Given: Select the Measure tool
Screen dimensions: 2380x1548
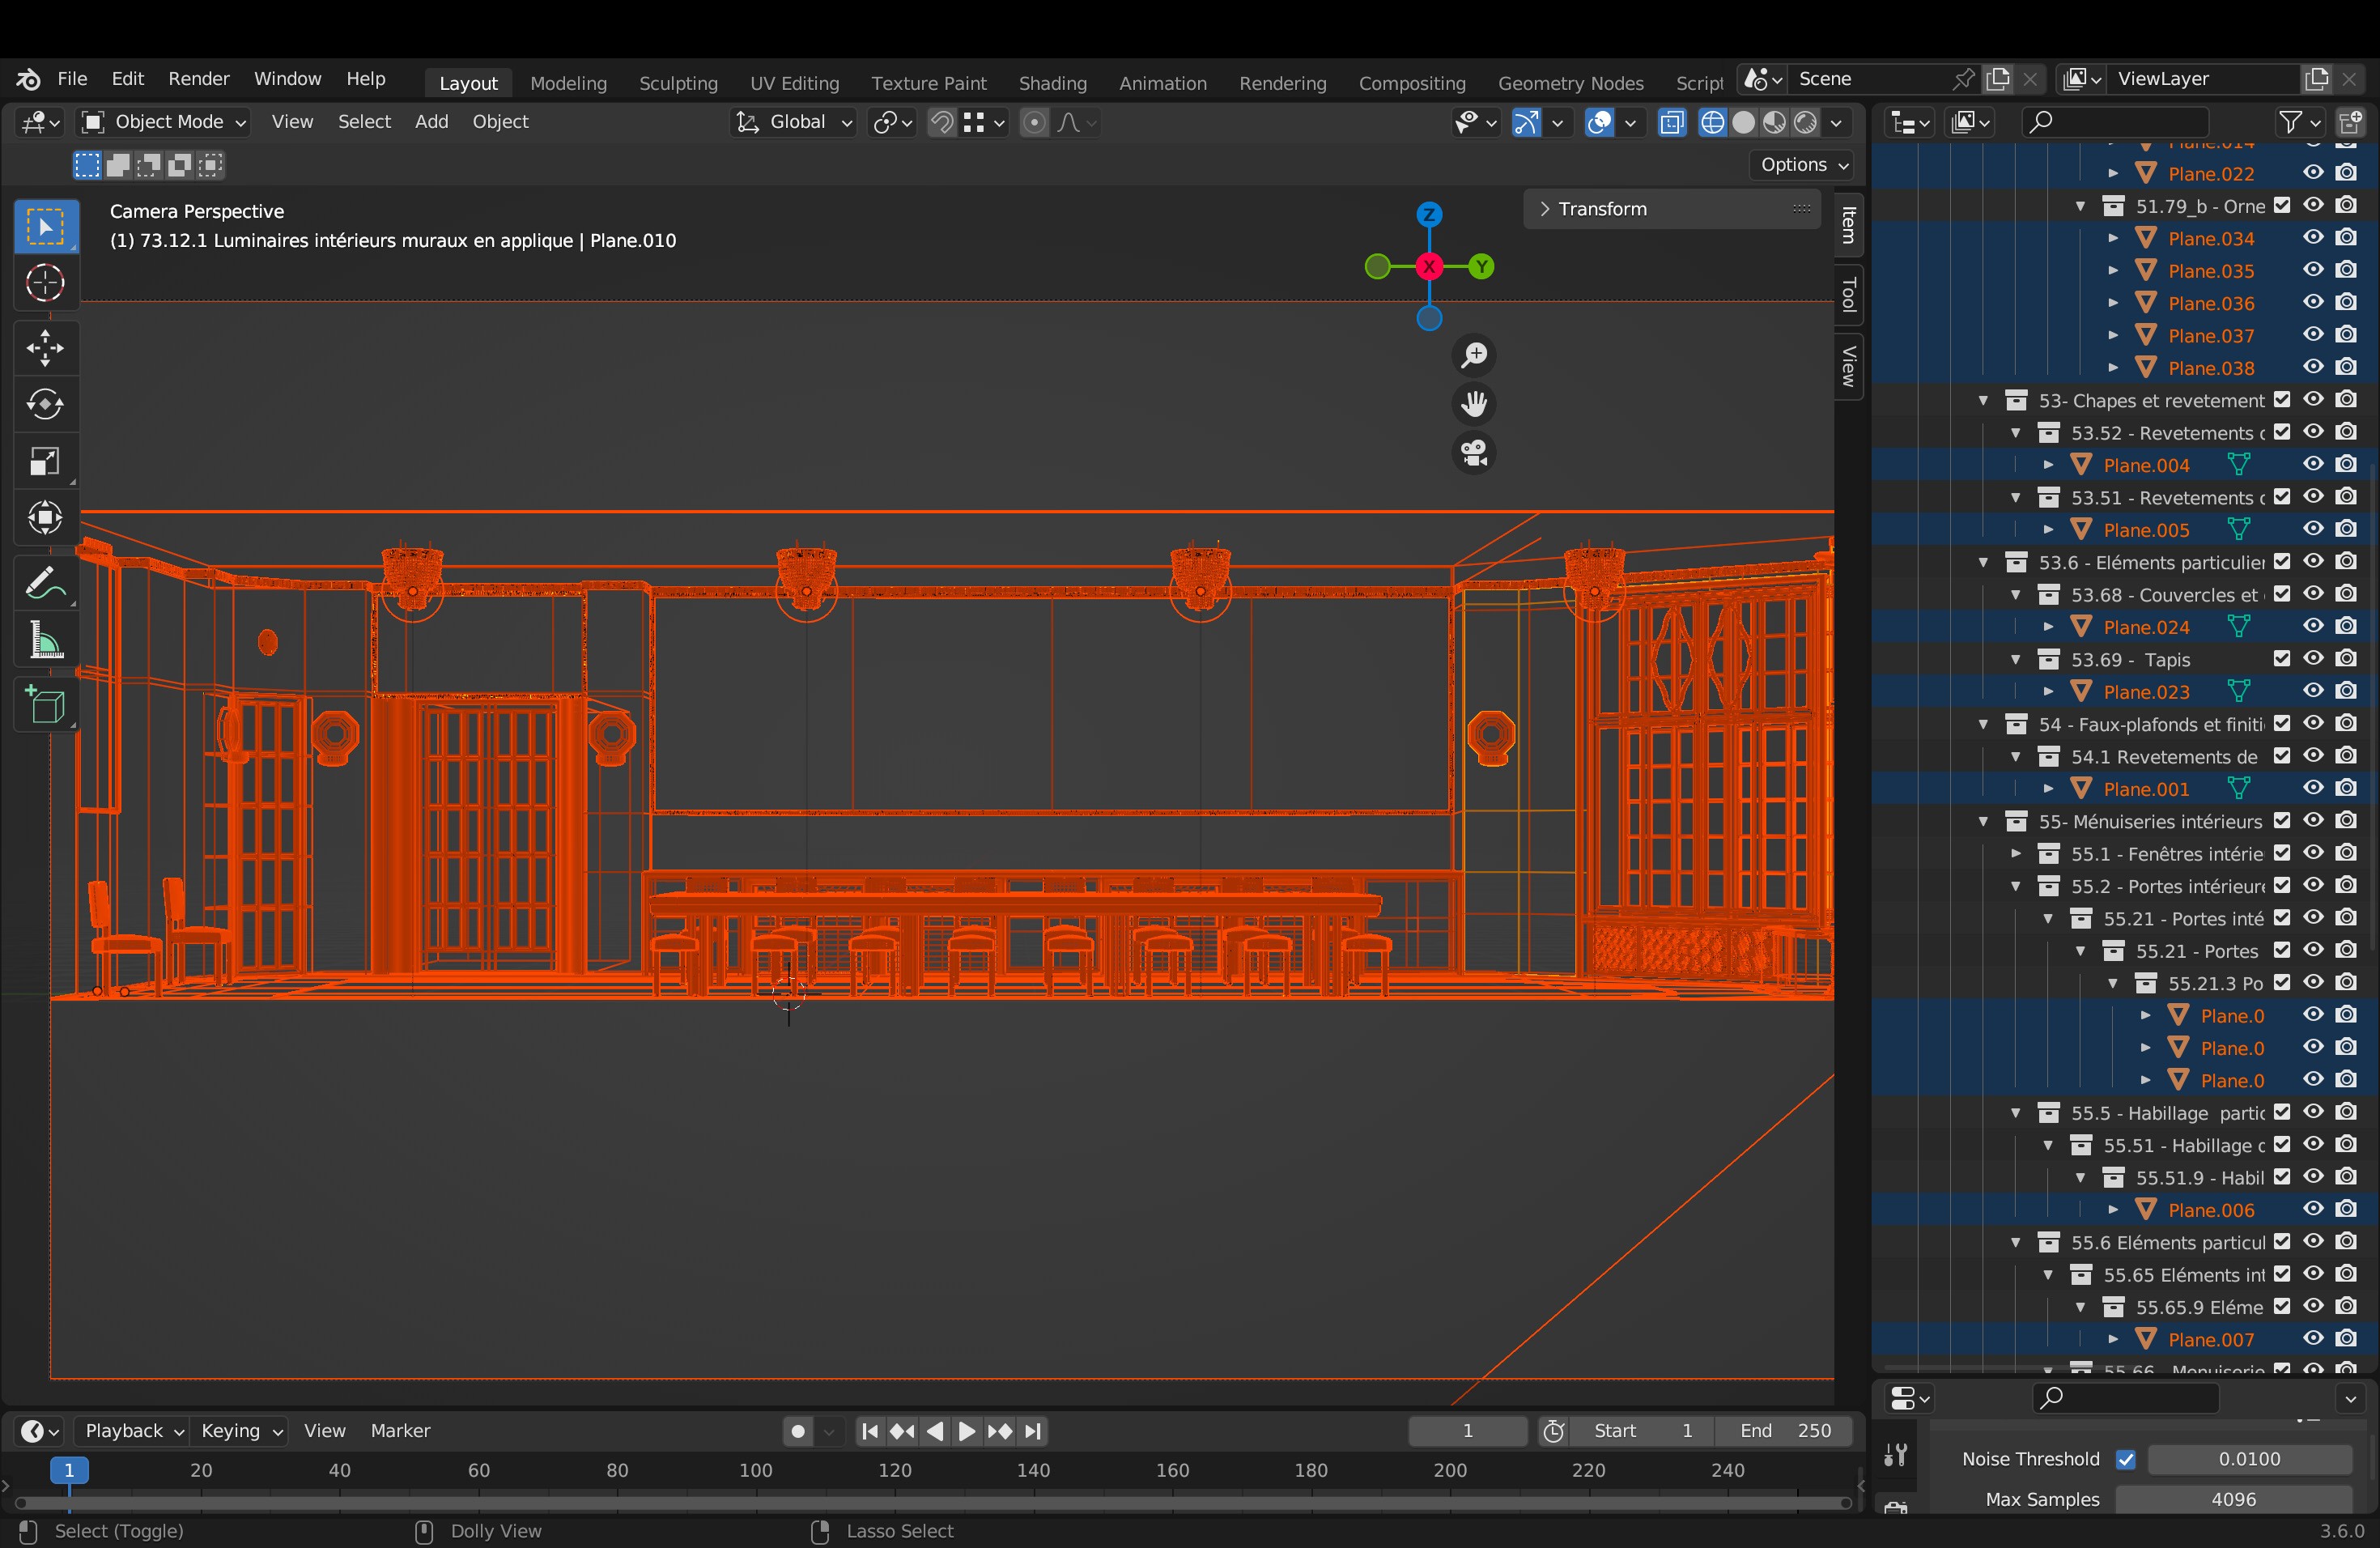Looking at the screenshot, I should [45, 641].
